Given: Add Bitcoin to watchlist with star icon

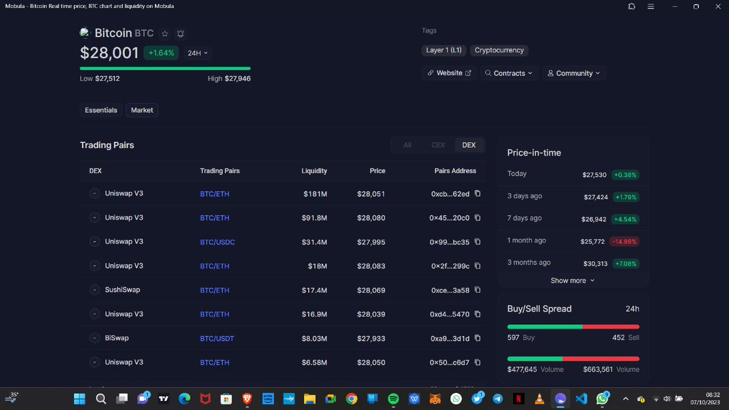Looking at the screenshot, I should [165, 34].
